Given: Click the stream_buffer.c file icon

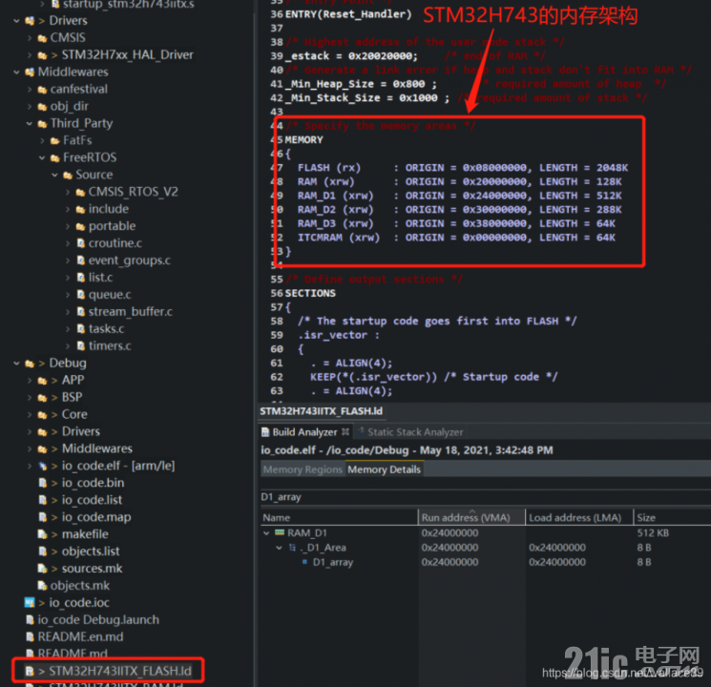Looking at the screenshot, I should (x=81, y=312).
